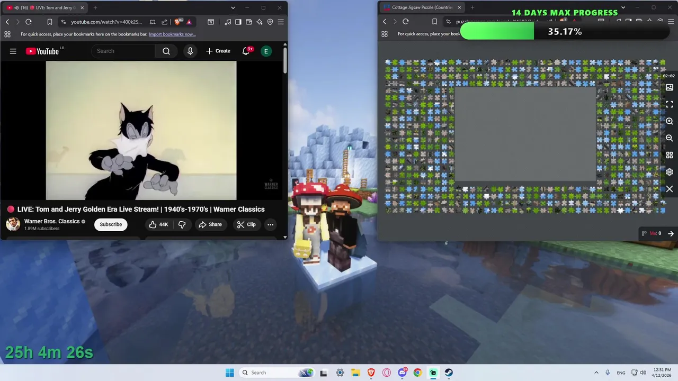Open more actions menu under the video

click(x=270, y=224)
